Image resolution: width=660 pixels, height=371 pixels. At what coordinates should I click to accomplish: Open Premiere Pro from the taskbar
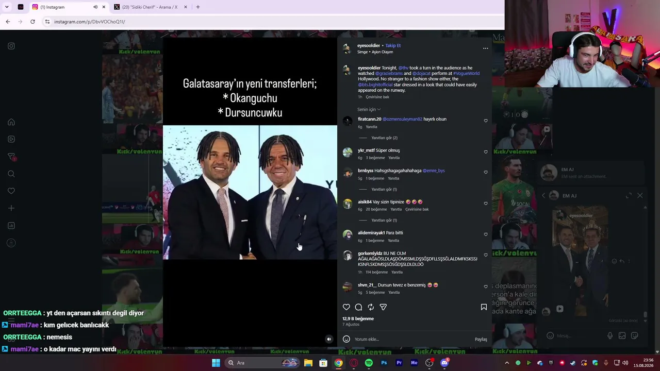click(399, 363)
